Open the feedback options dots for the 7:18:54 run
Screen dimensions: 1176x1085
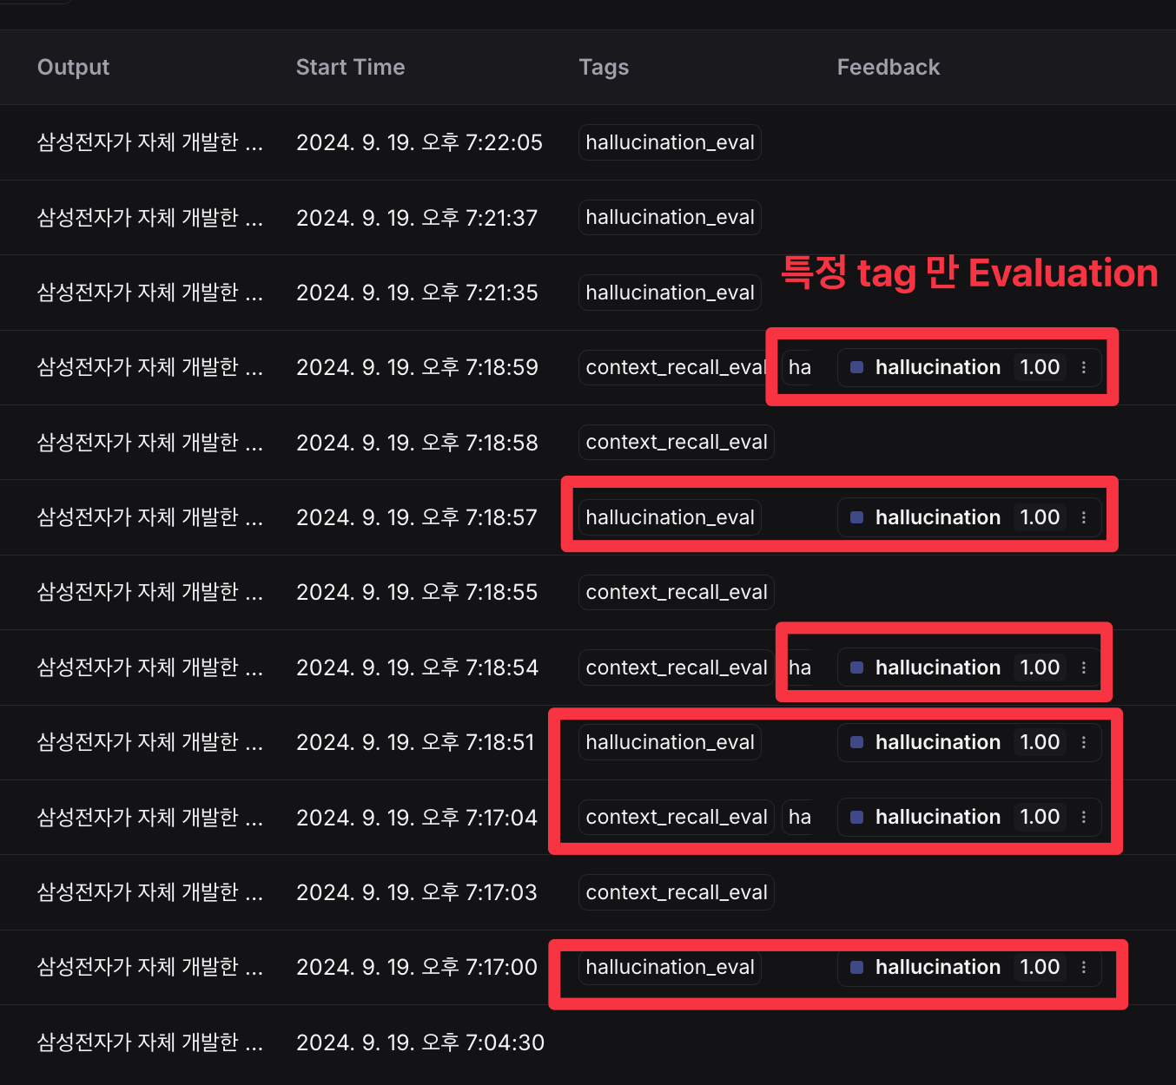[x=1083, y=667]
